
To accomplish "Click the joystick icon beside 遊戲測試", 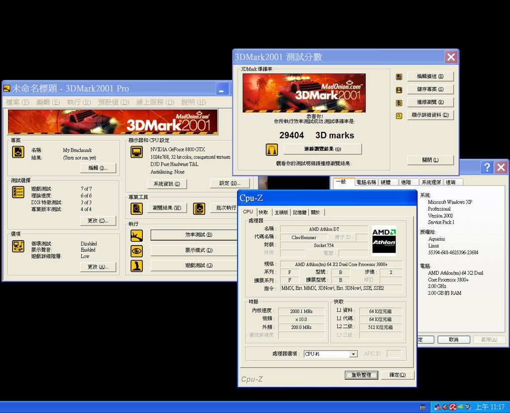I will tap(136, 266).
